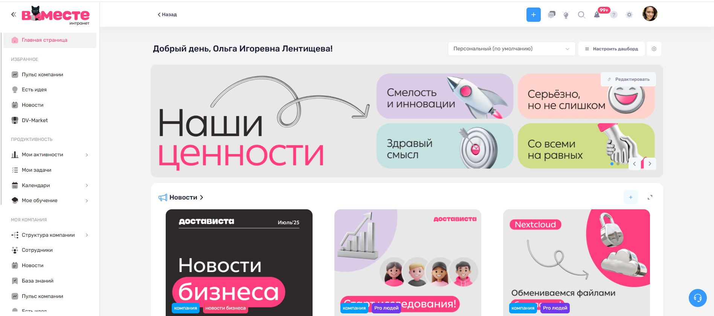714x316 pixels.
Task: Click the lightbulb idea icon in header
Action: coord(566,15)
